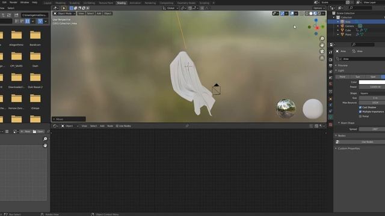This screenshot has width=385, height=216.
Task: Click the zoom view magnifier gizmo
Action: pos(322,38)
